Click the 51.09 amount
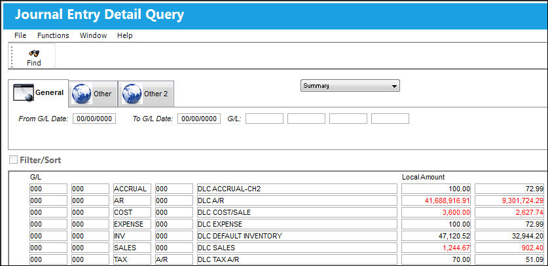Image resolution: width=548 pixels, height=266 pixels. coord(509,259)
